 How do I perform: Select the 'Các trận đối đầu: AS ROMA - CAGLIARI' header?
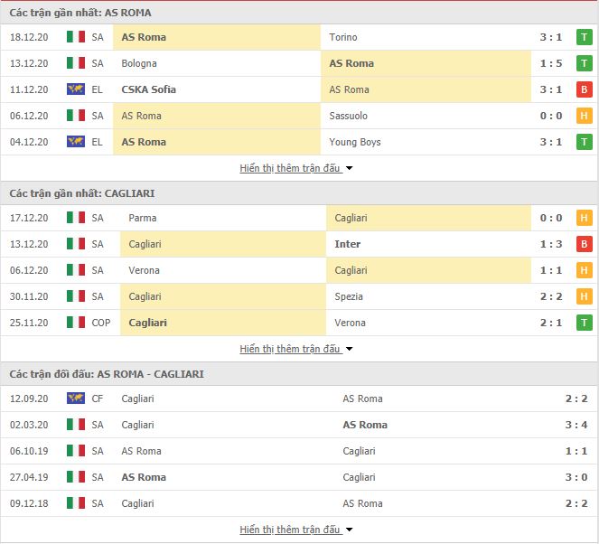pyautogui.click(x=107, y=374)
